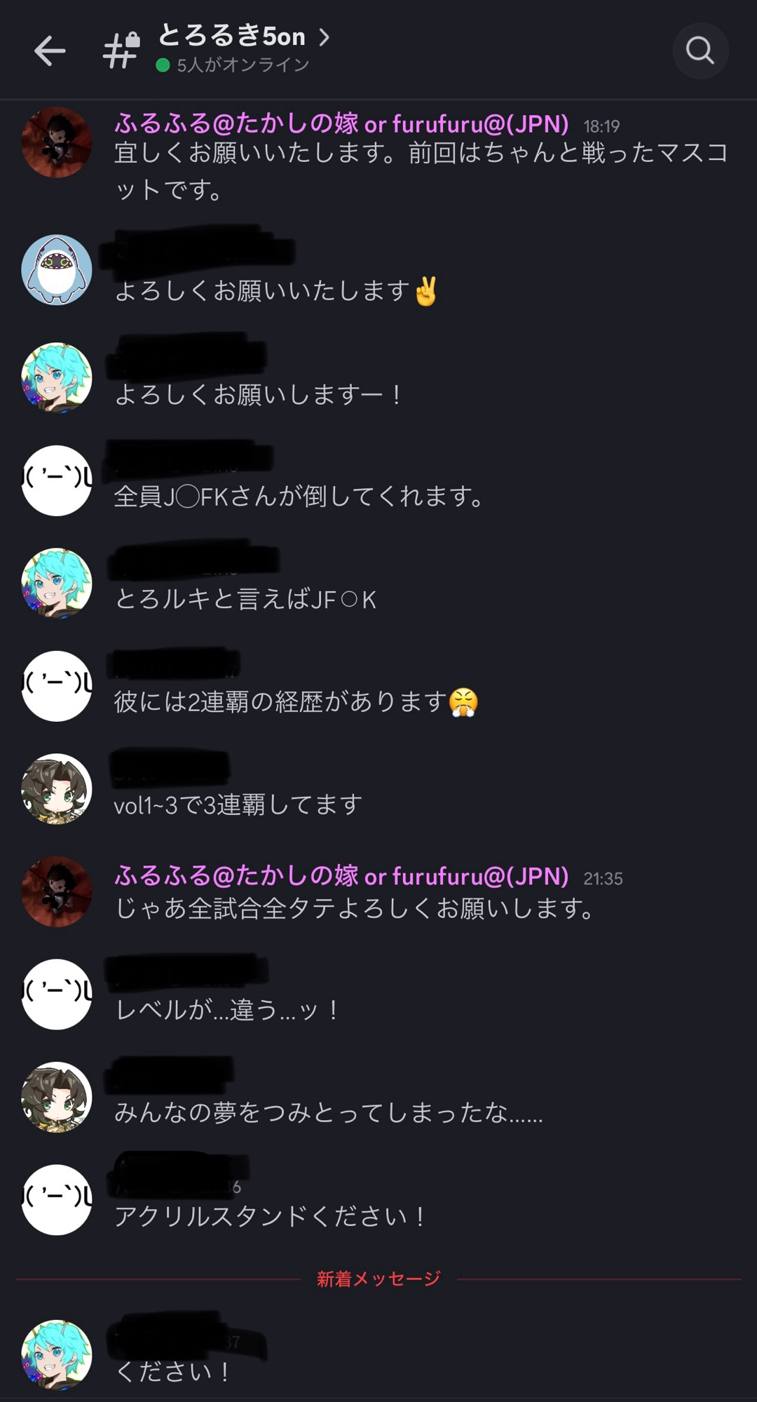Open blue-haired avatar beside よろしくお願いしますー！
Screen dimensions: 757x1402
click(x=57, y=378)
